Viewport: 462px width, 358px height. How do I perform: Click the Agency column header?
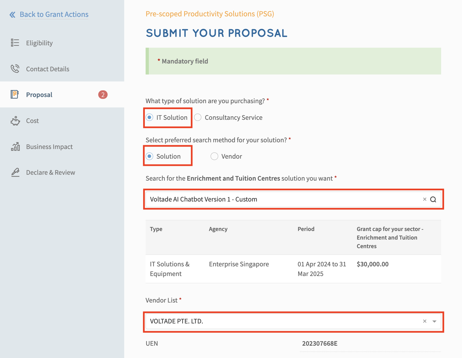pos(218,229)
